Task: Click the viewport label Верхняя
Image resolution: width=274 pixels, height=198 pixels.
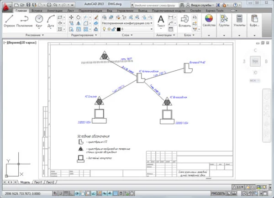Action: (x=15, y=42)
